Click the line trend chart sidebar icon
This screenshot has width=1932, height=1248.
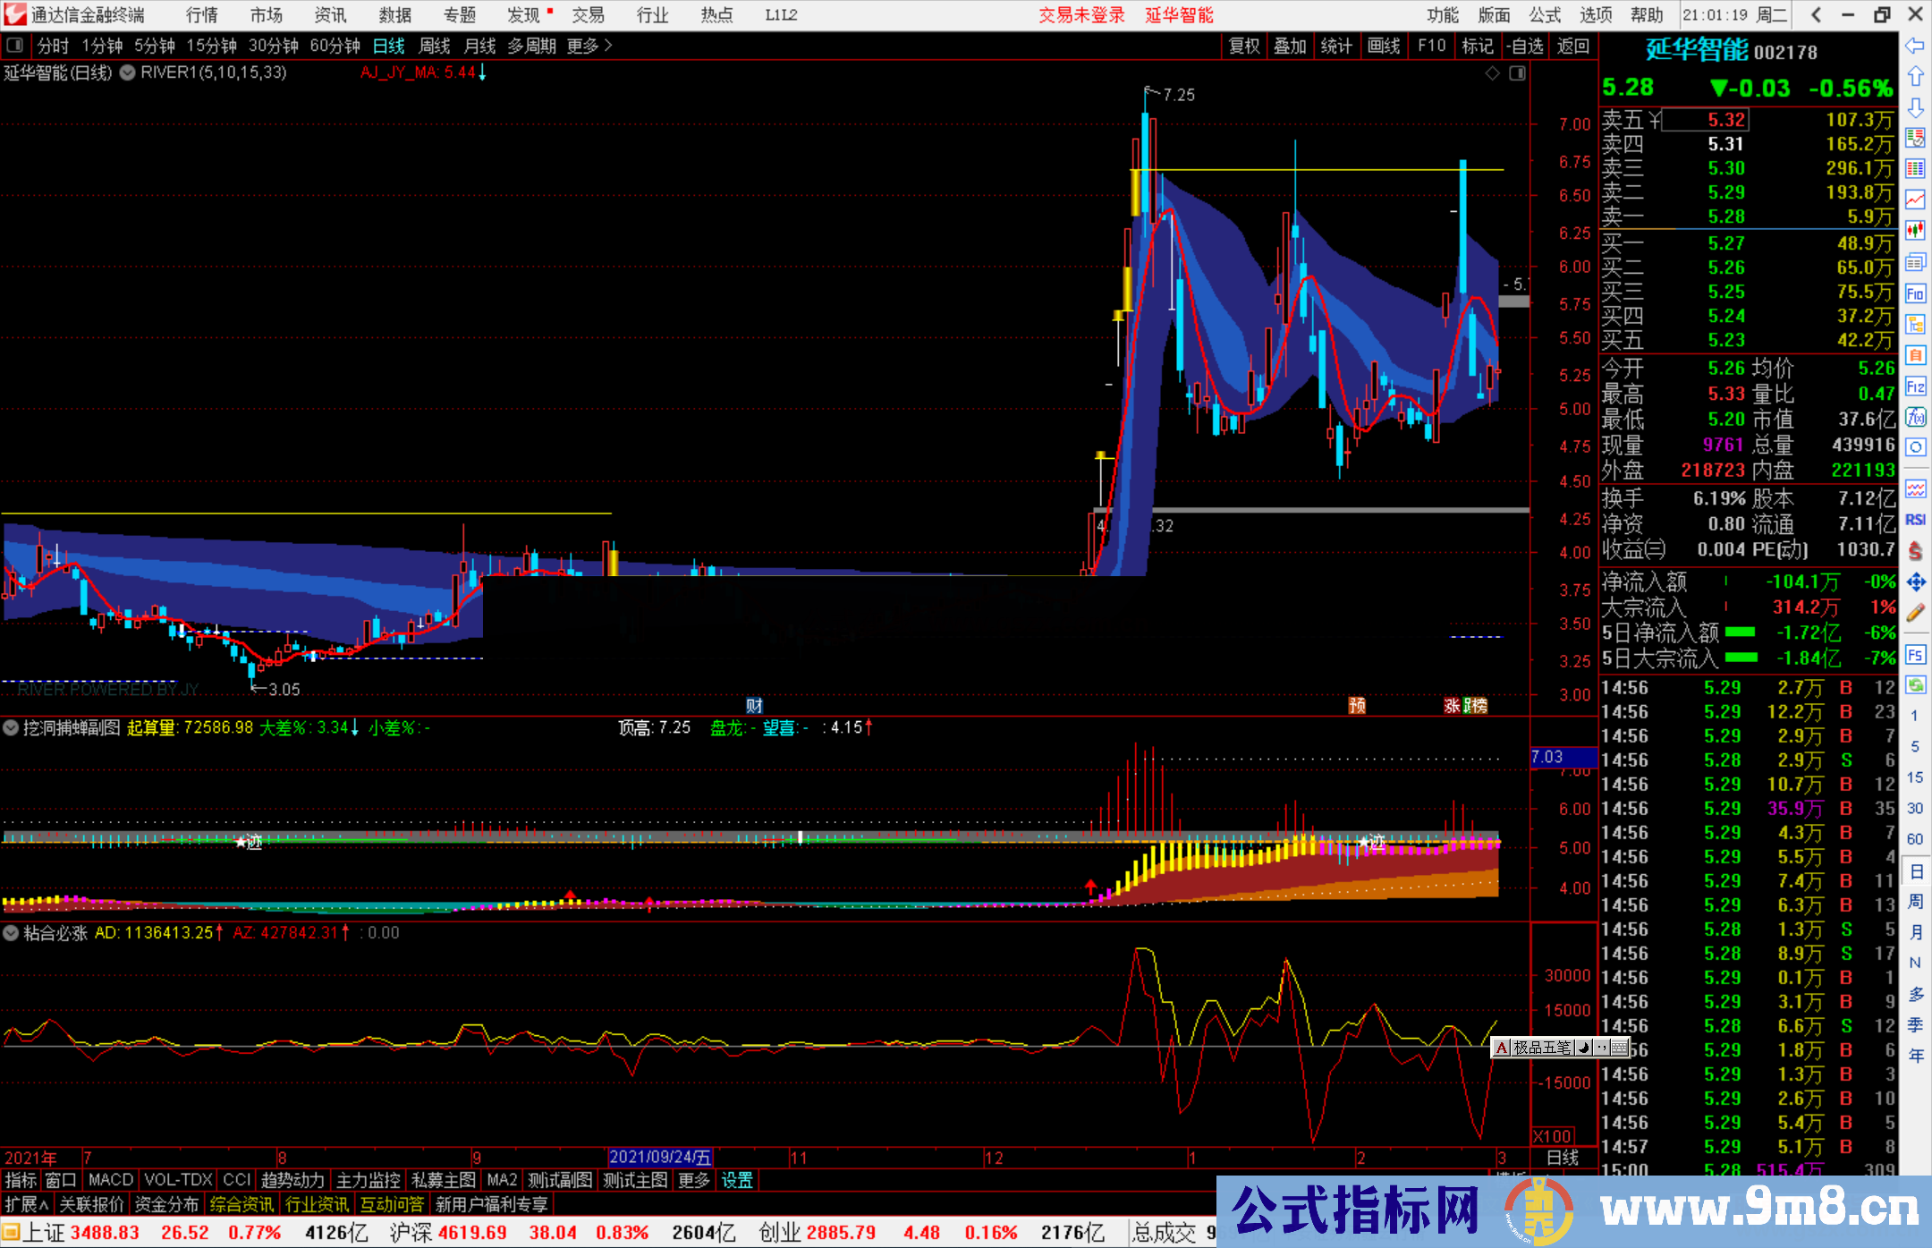click(x=1915, y=200)
